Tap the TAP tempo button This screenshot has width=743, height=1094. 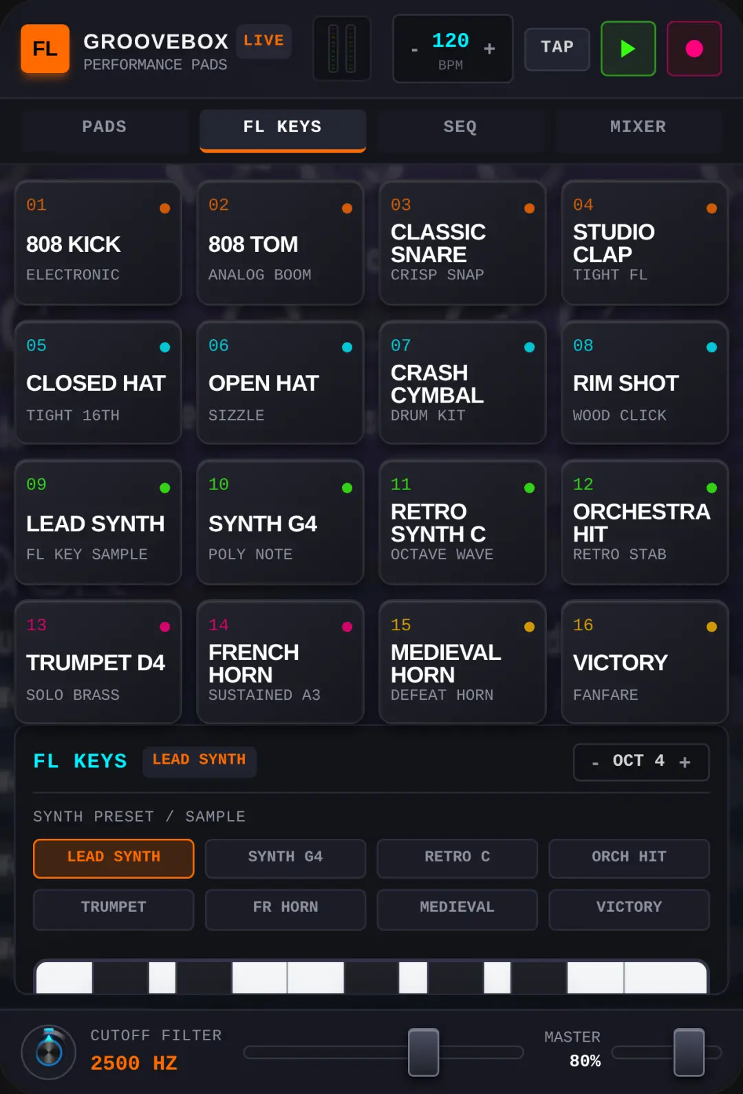tap(557, 48)
